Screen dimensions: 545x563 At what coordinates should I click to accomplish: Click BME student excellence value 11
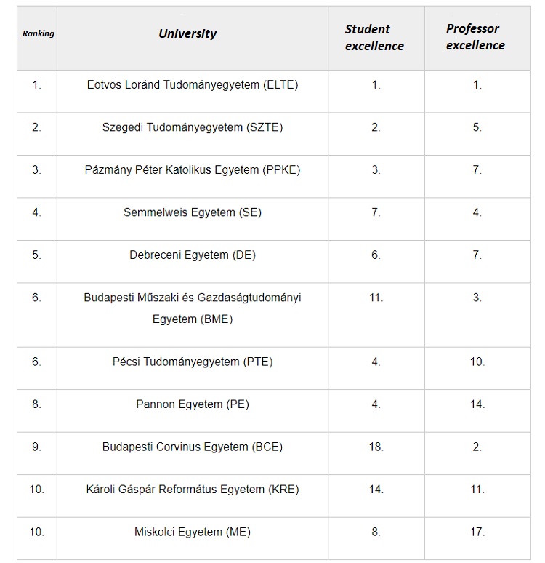(376, 298)
